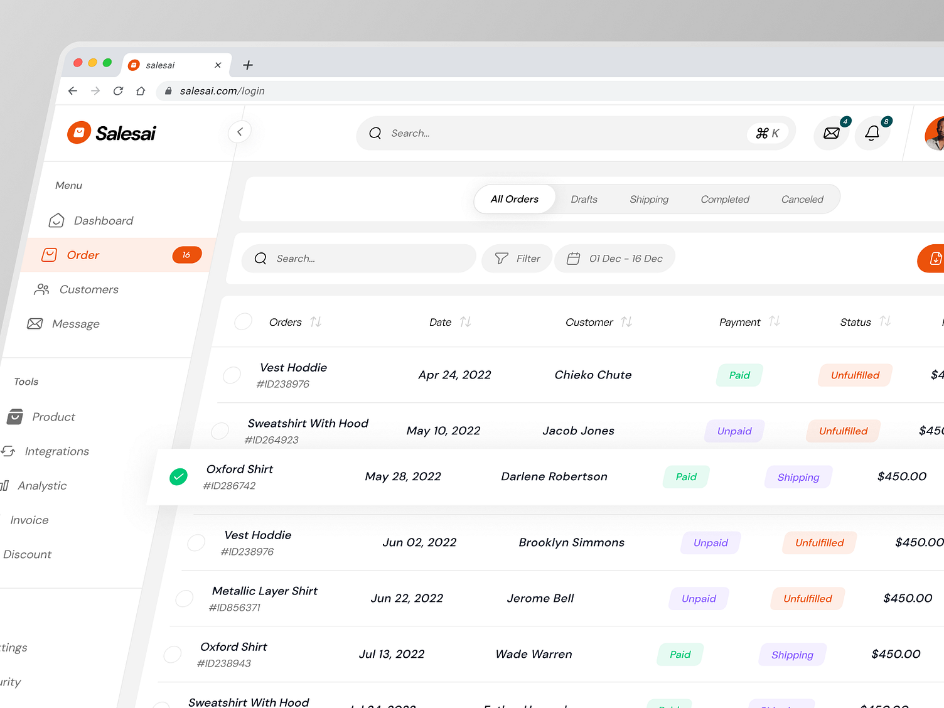Click the orange export orders icon

coord(935,259)
